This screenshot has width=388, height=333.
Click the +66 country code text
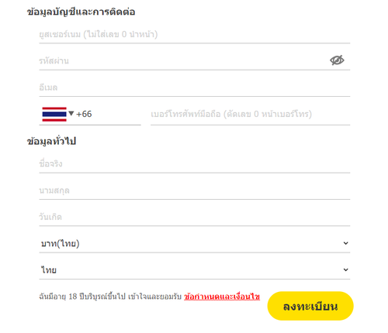point(84,114)
